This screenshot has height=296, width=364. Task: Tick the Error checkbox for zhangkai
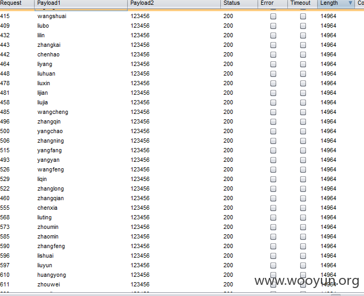pyautogui.click(x=273, y=45)
